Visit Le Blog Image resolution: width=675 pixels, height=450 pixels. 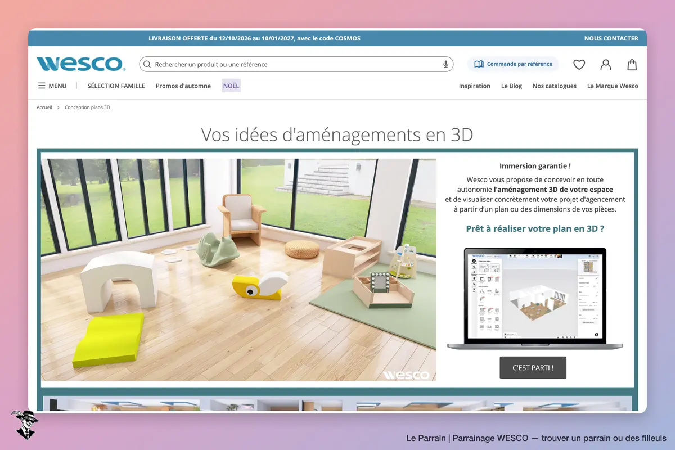512,86
